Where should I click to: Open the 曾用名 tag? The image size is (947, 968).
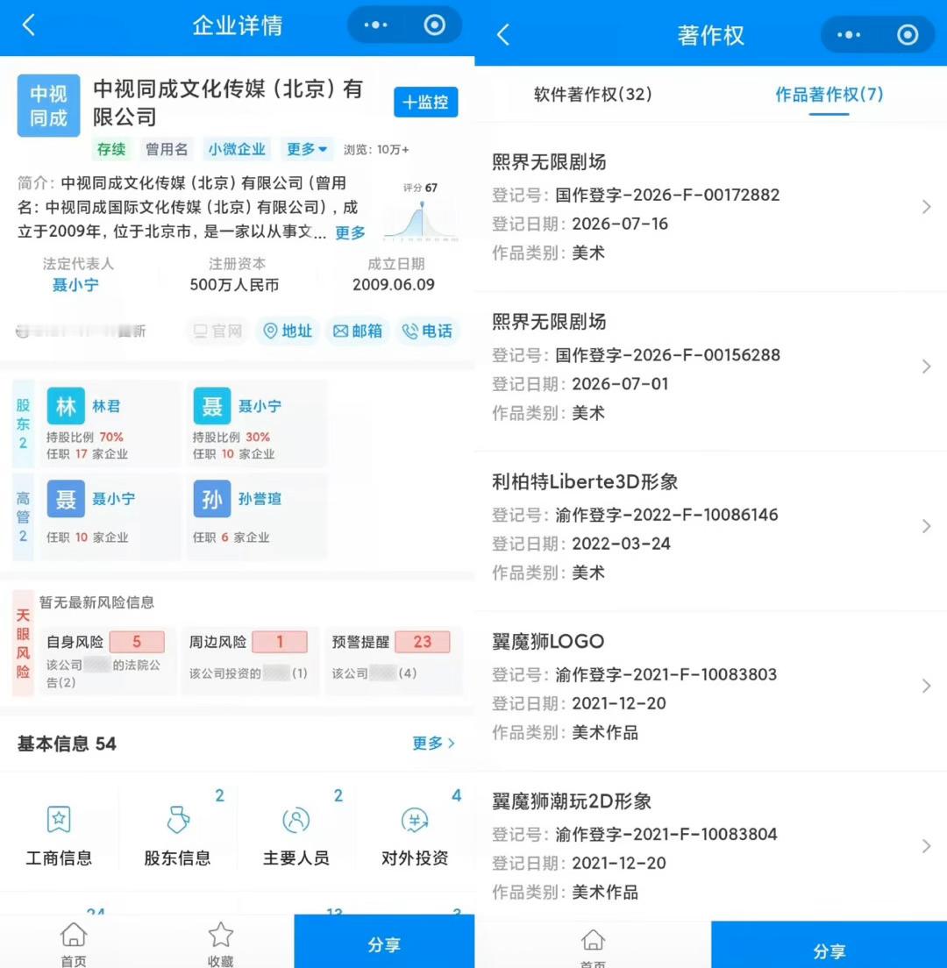coord(167,149)
